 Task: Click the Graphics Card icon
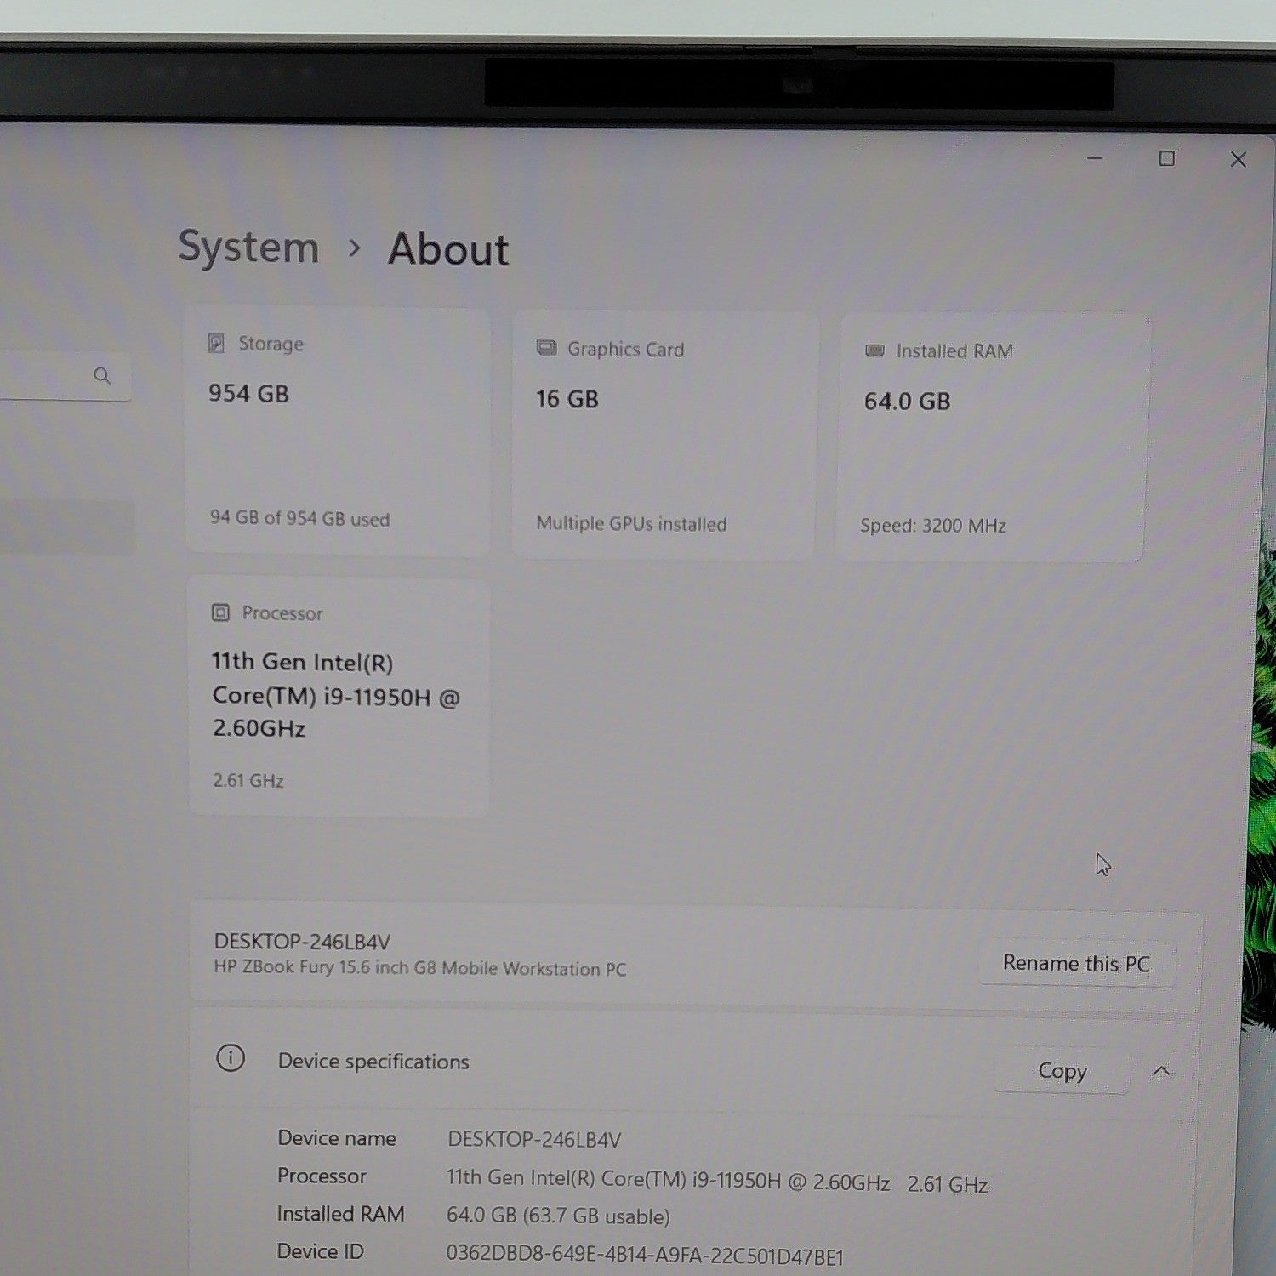pyautogui.click(x=546, y=347)
